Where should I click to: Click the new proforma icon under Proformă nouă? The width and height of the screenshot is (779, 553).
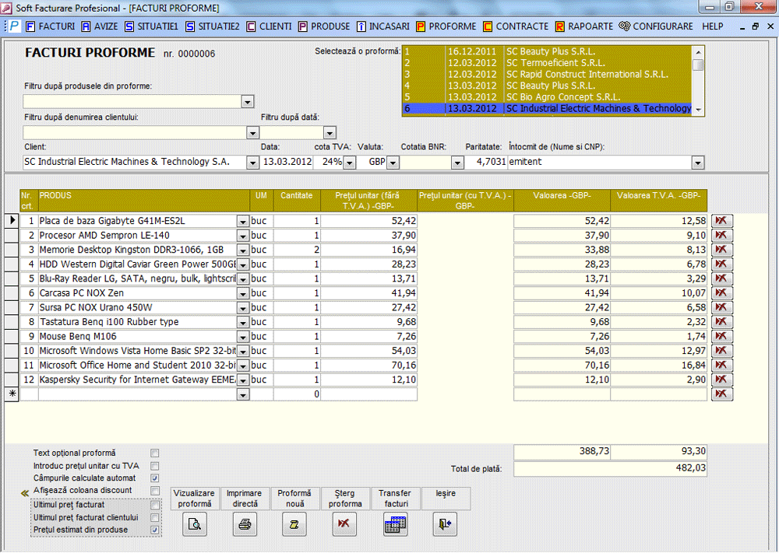pyautogui.click(x=294, y=524)
